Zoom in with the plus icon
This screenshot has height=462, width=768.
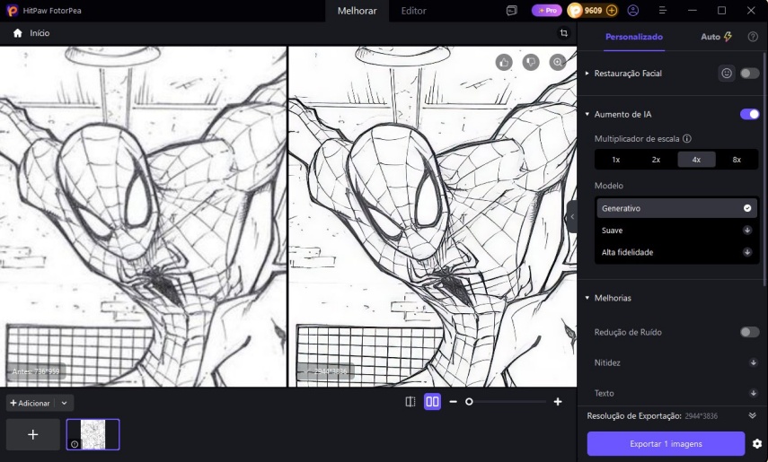(558, 402)
